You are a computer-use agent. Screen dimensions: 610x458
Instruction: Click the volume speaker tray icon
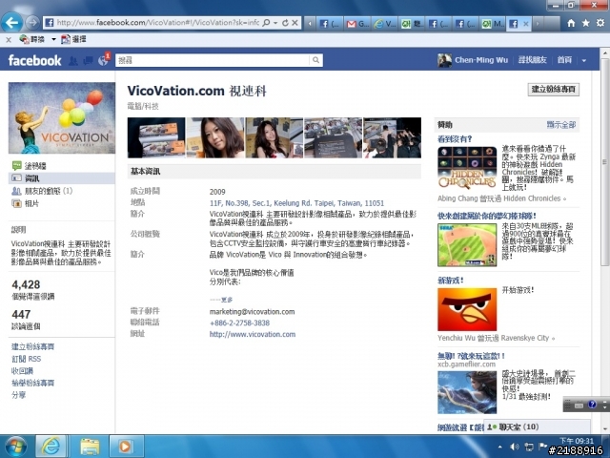point(515,447)
